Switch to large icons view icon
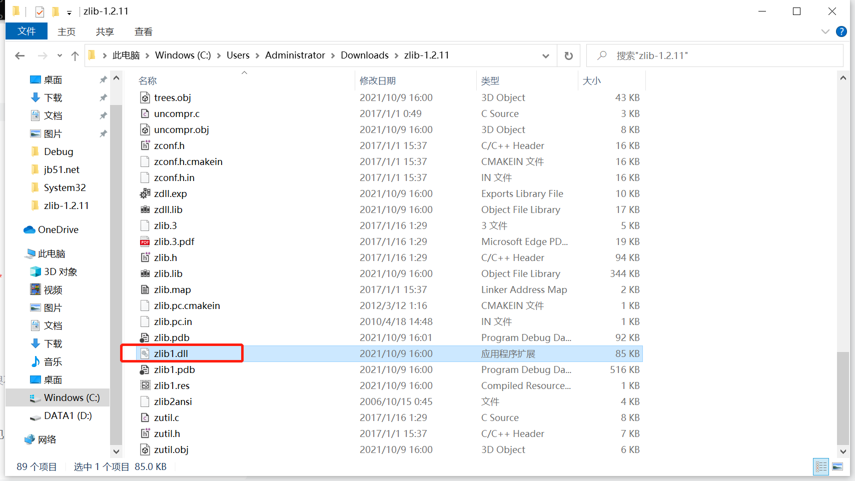The height and width of the screenshot is (481, 855). coord(837,466)
